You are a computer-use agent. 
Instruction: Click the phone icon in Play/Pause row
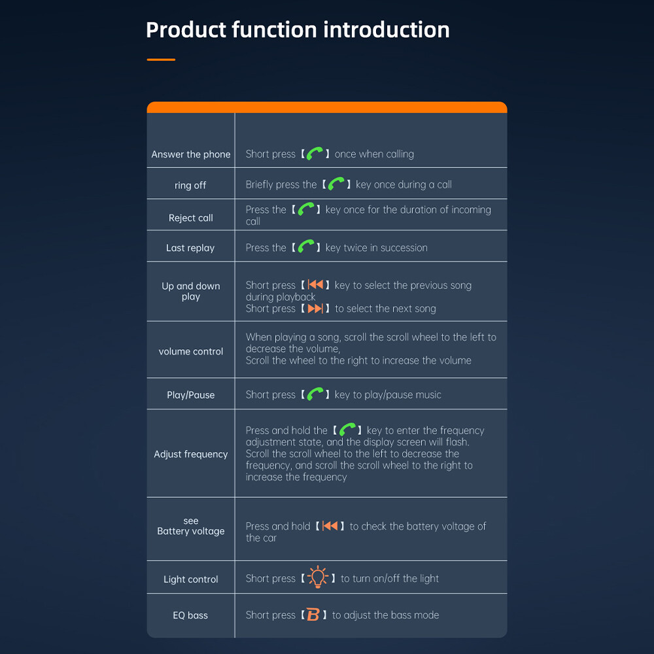pos(315,394)
